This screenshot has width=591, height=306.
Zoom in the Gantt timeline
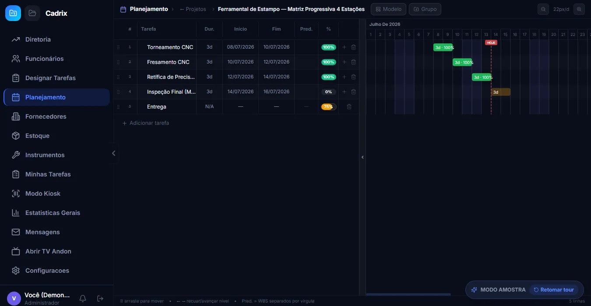pos(579,9)
